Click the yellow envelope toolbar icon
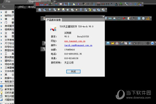The height and width of the screenshot is (104, 156). [x=113, y=43]
